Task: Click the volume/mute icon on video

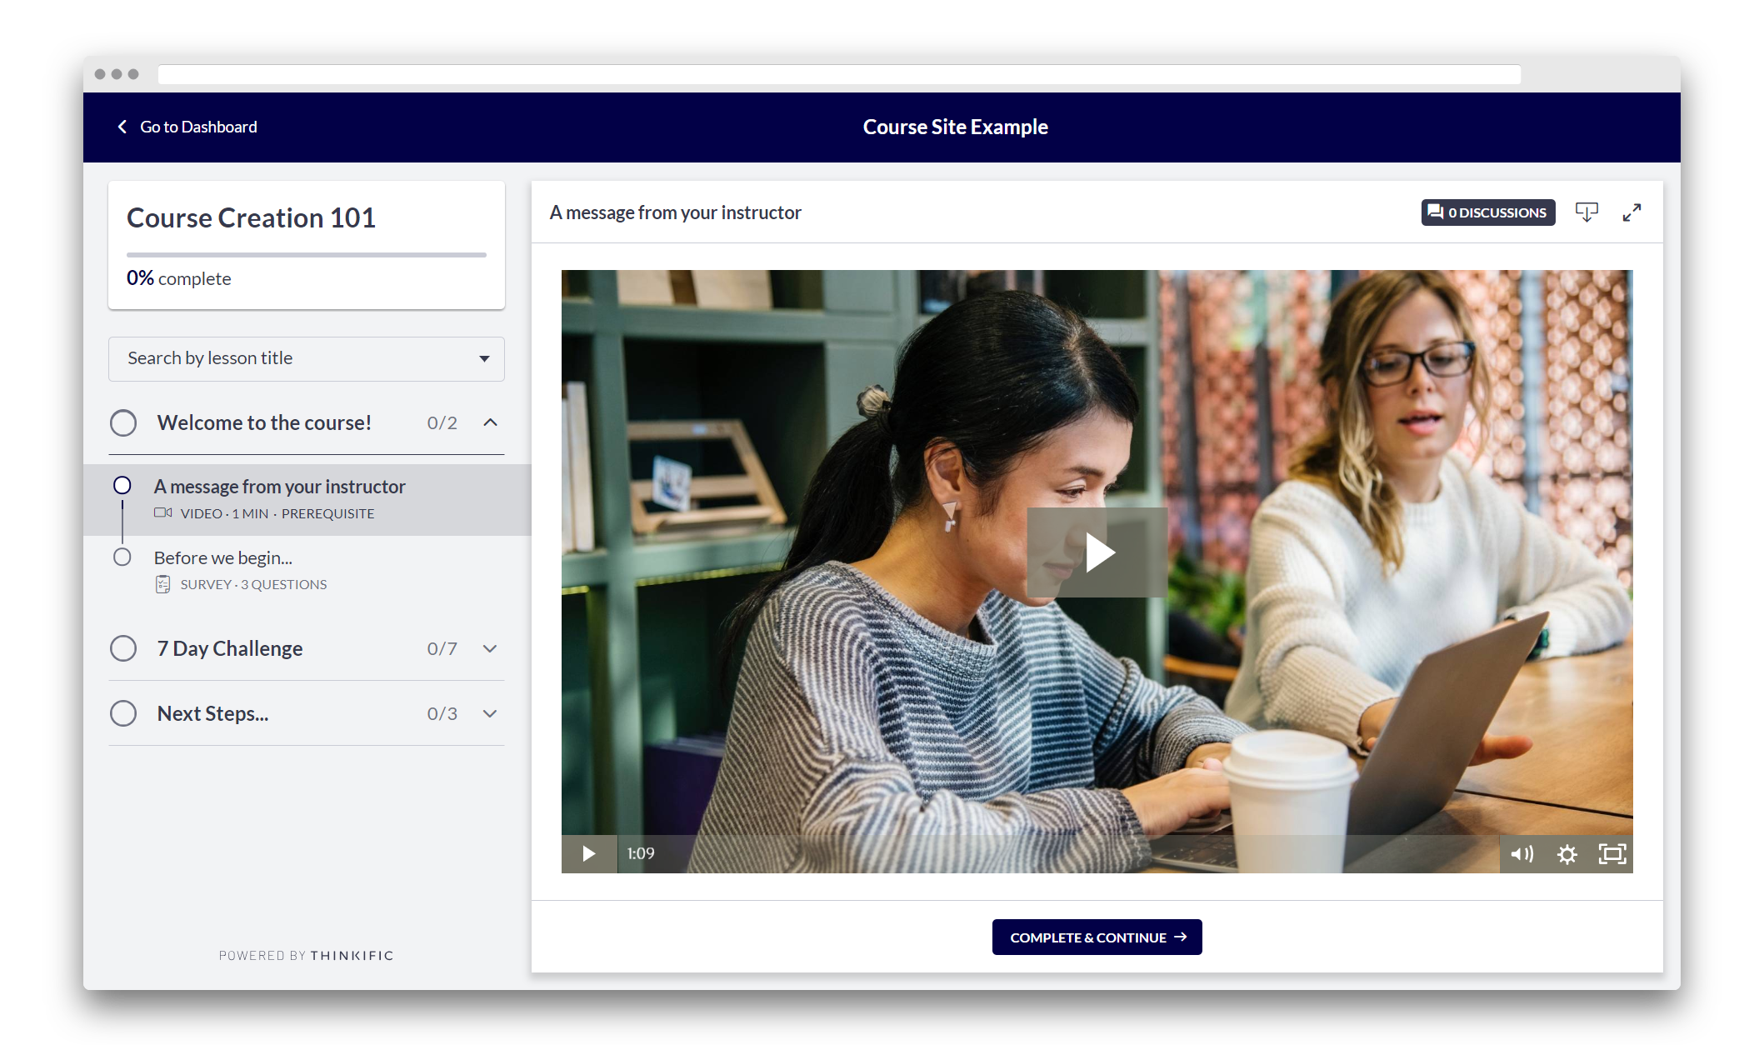Action: [x=1524, y=853]
